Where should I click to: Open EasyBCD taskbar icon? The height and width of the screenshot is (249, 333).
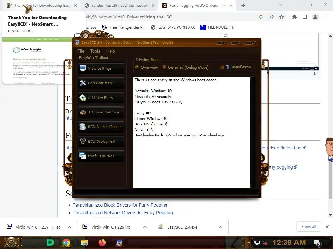(x=119, y=243)
